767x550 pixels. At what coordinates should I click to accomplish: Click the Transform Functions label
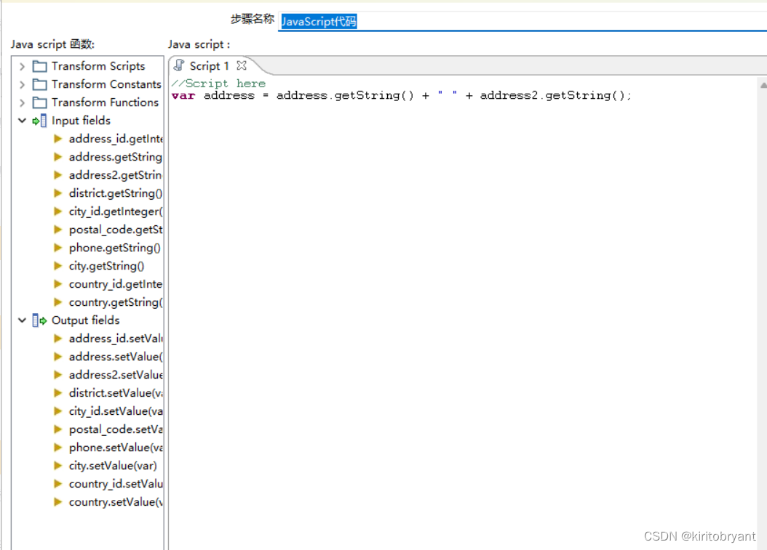[106, 102]
